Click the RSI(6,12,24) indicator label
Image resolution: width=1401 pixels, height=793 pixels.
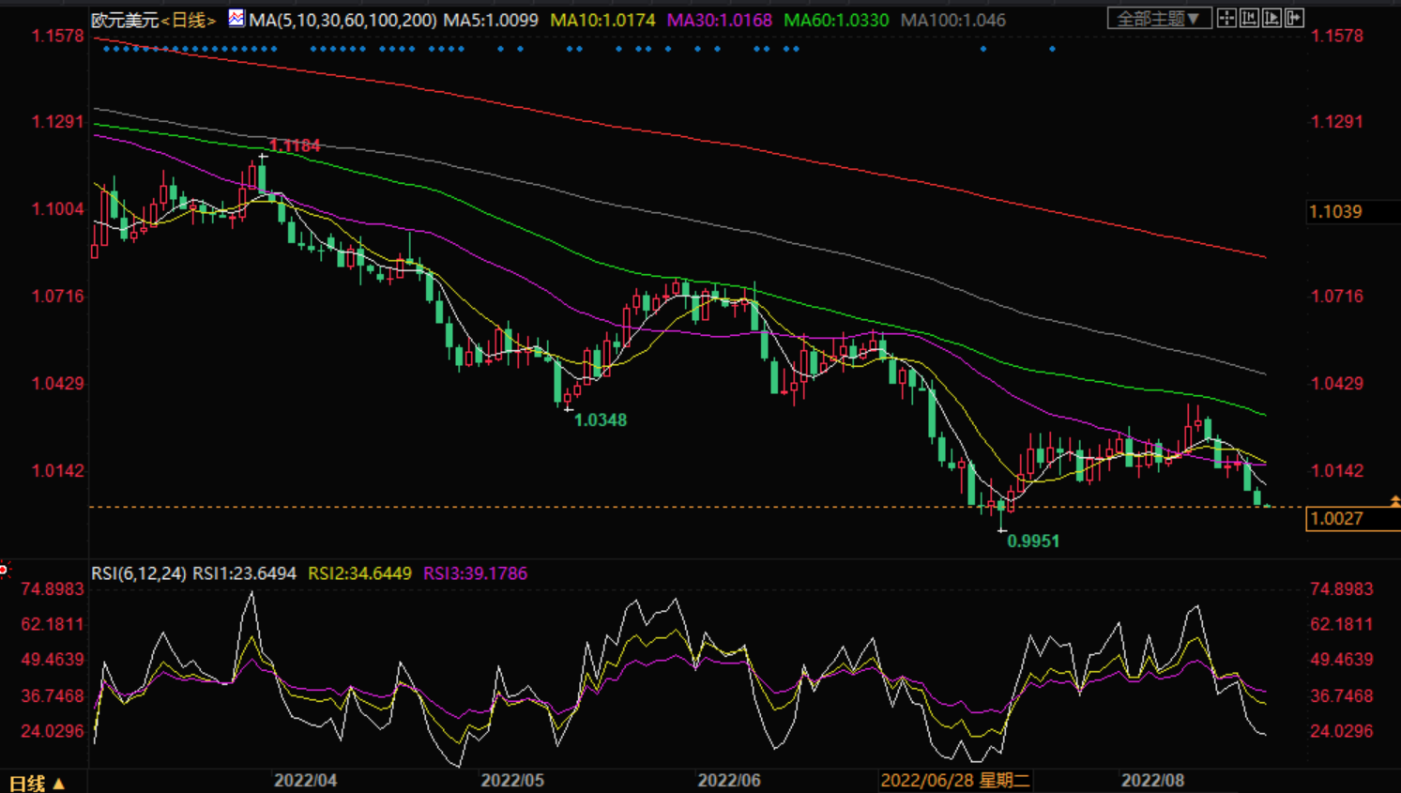[138, 573]
